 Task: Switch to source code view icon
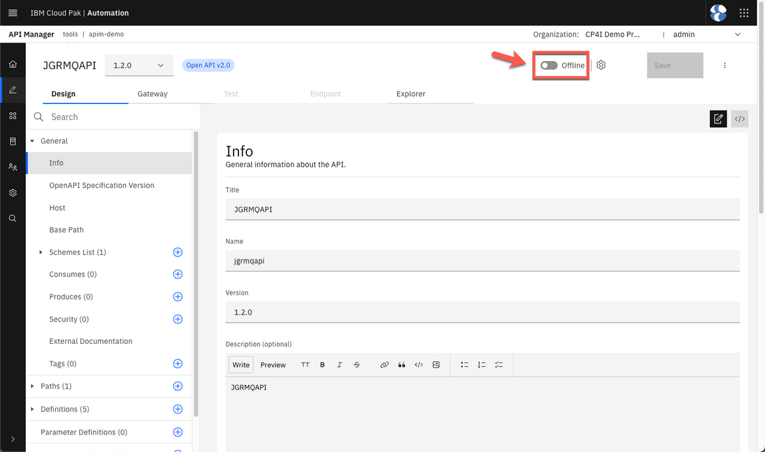[739, 119]
